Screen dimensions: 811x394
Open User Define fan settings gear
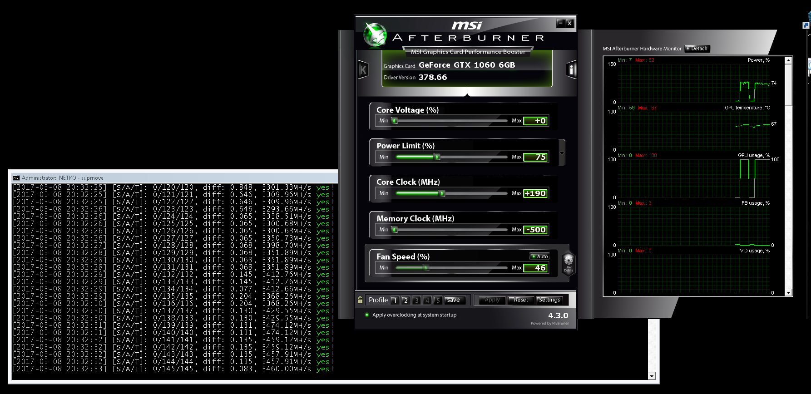click(x=569, y=263)
